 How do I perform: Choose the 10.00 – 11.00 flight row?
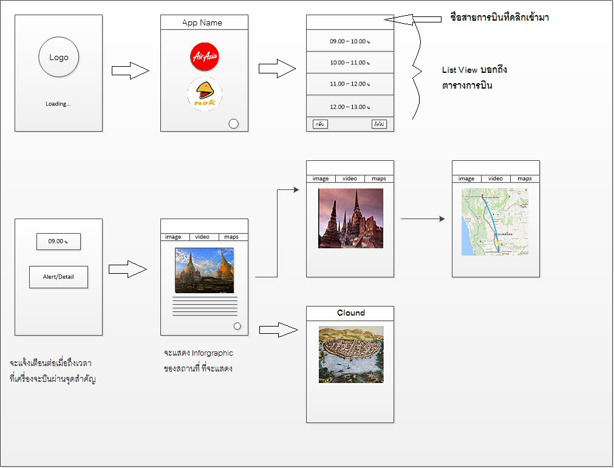tap(350, 62)
